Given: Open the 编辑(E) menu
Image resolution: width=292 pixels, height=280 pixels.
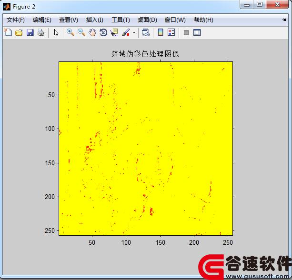Looking at the screenshot, I should point(42,20).
